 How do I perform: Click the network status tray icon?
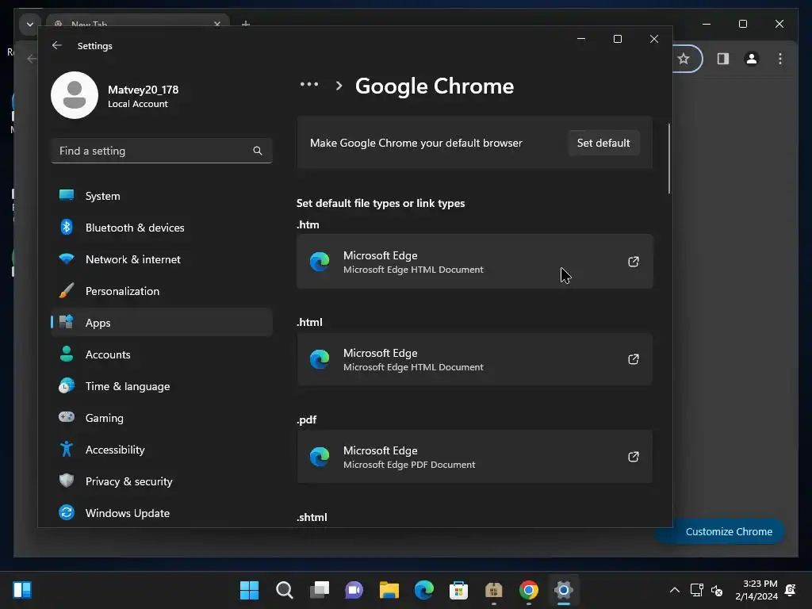[697, 590]
